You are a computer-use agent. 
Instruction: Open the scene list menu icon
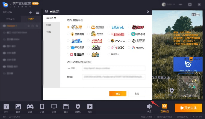[38, 12]
